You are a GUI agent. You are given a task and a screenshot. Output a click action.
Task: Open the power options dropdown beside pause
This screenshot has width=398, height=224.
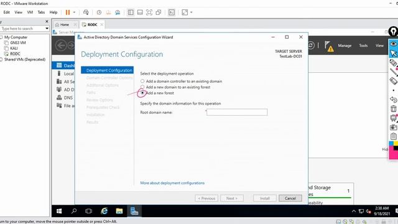(74, 12)
